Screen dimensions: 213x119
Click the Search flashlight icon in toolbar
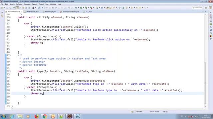coord(114,8)
